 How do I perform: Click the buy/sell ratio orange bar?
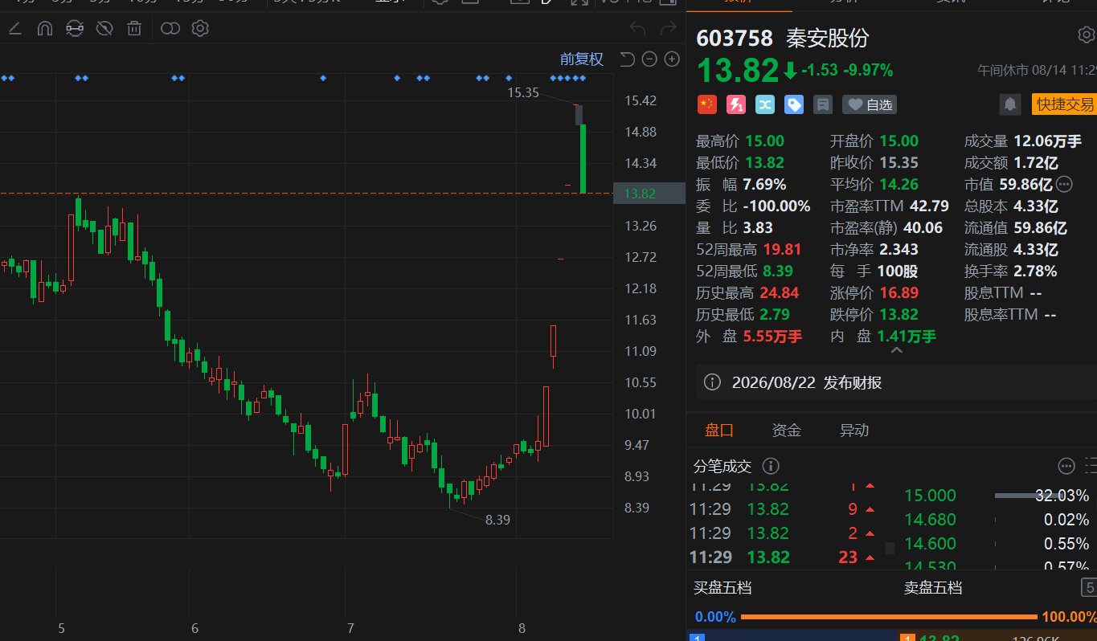point(889,617)
